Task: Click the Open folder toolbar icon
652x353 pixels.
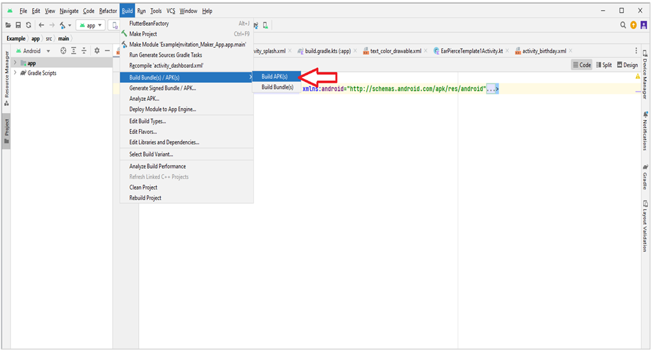Action: point(8,25)
